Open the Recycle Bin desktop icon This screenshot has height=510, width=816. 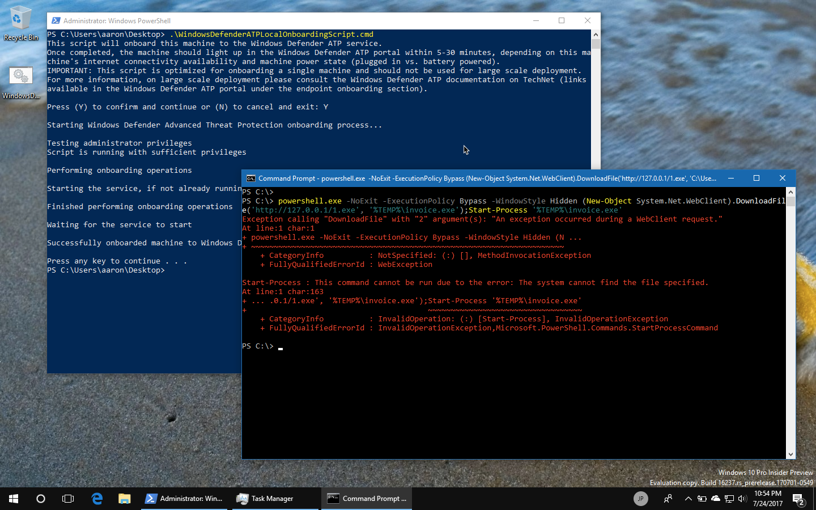point(21,24)
